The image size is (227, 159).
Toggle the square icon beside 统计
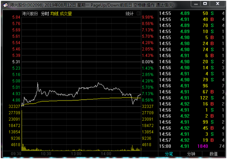point(138,13)
